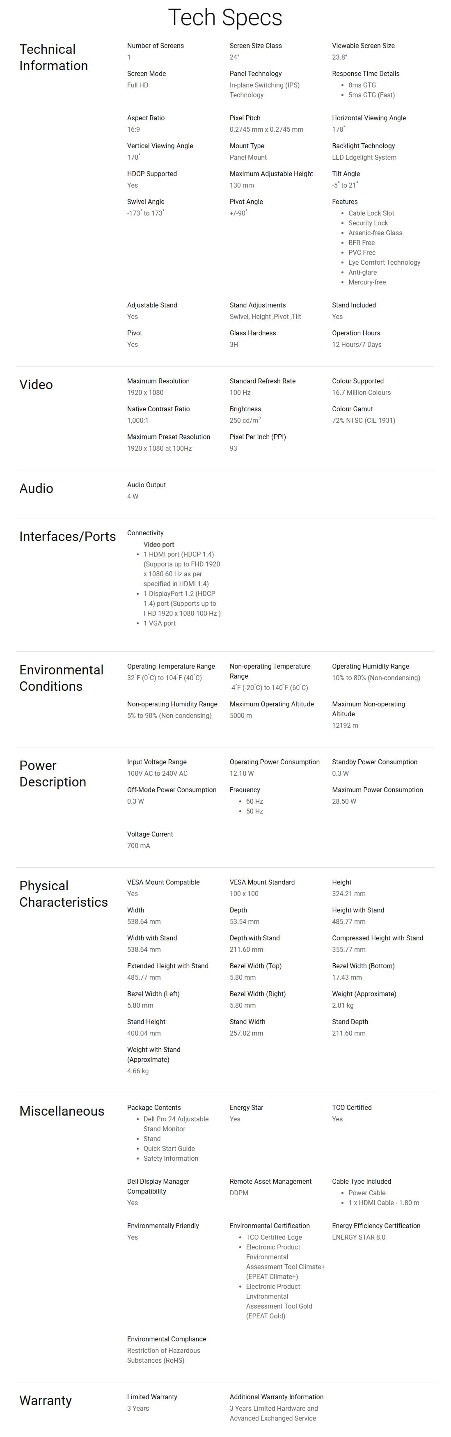Click the Audio section heading

(x=36, y=488)
